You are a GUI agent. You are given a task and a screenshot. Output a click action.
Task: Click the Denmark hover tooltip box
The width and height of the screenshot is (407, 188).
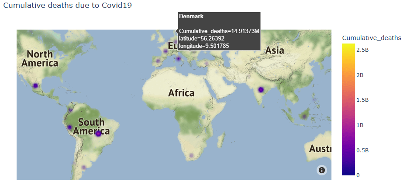coord(219,31)
